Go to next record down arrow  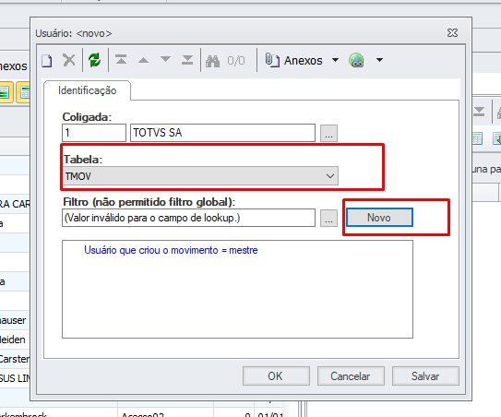click(x=165, y=59)
